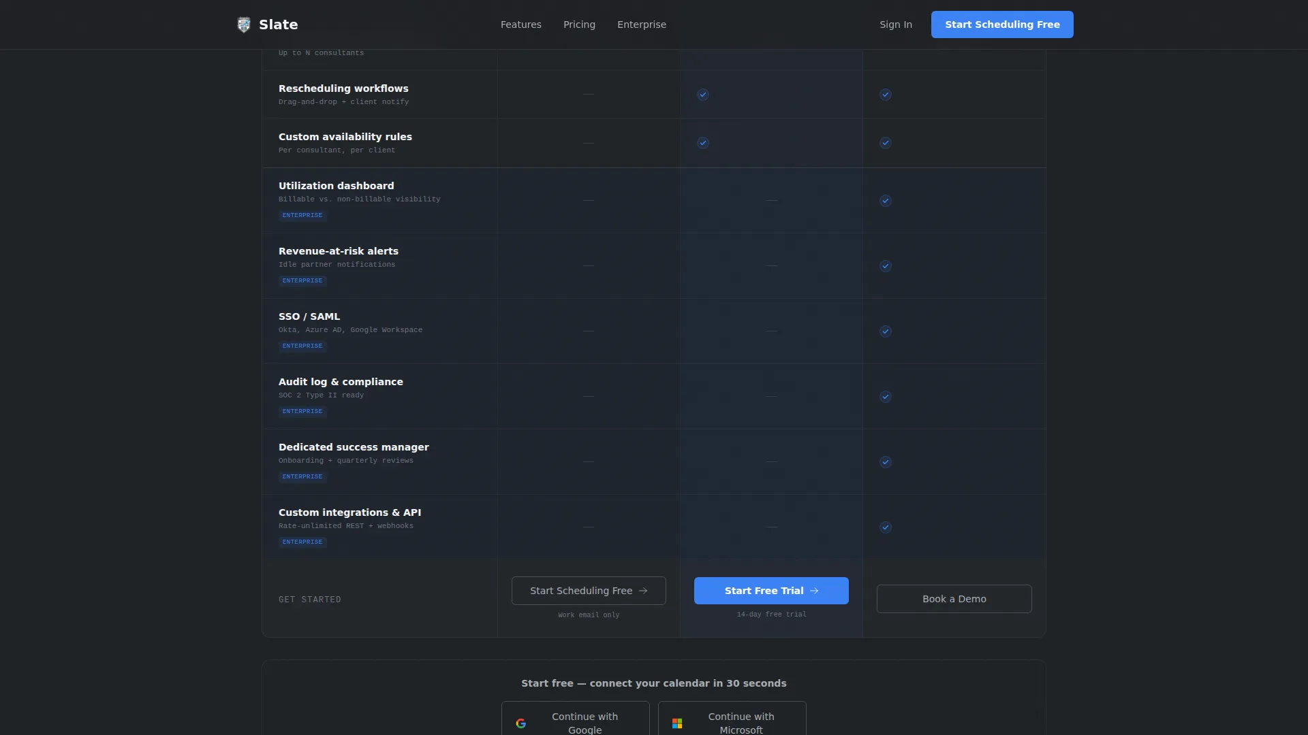Click 'Work email only' note
Viewport: 1308px width, 735px height.
[x=589, y=615]
